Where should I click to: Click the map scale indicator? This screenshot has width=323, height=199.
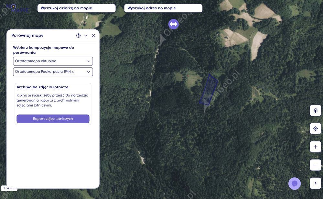[9, 188]
